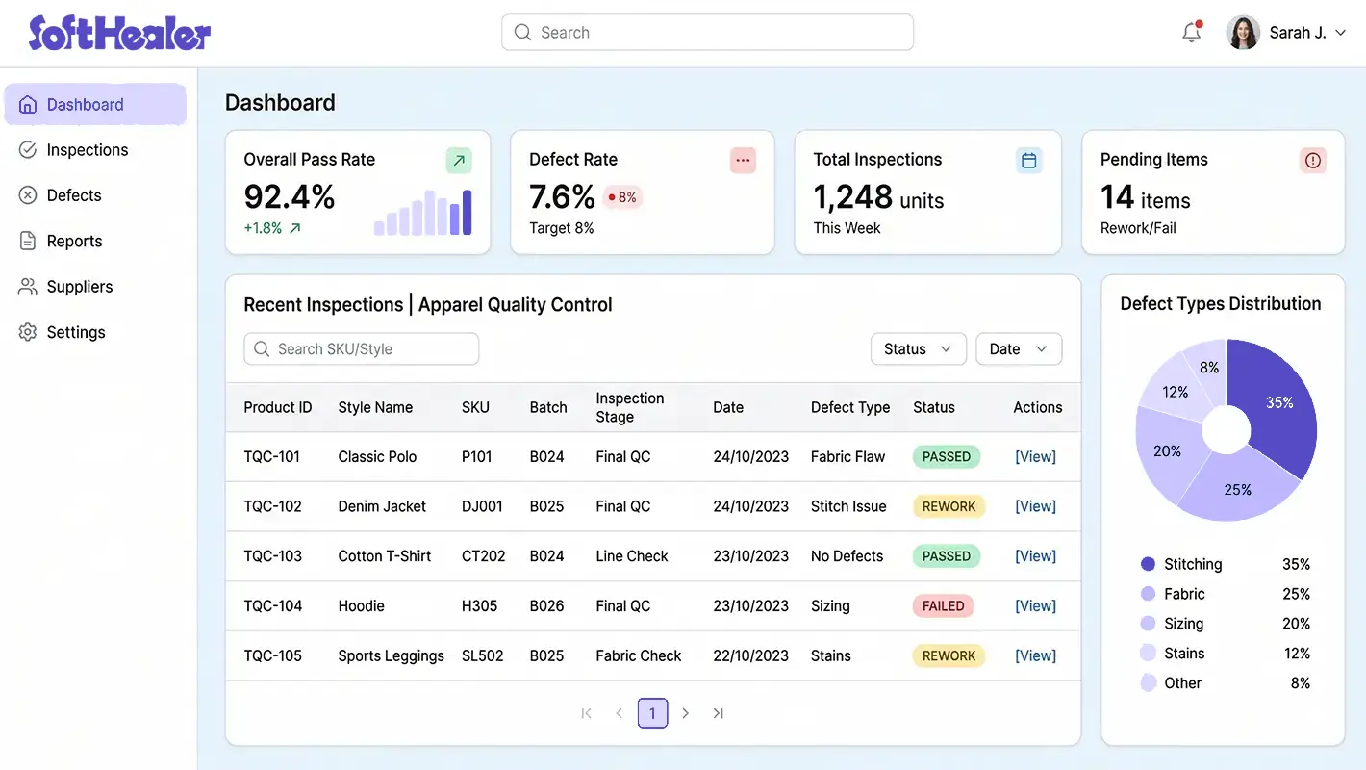View Suppliers by clicking its sidebar icon
Screen dimensions: 1366x770
[x=27, y=286]
